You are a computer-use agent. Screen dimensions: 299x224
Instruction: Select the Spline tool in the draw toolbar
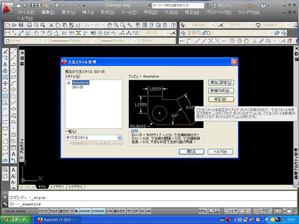[x=13, y=103]
